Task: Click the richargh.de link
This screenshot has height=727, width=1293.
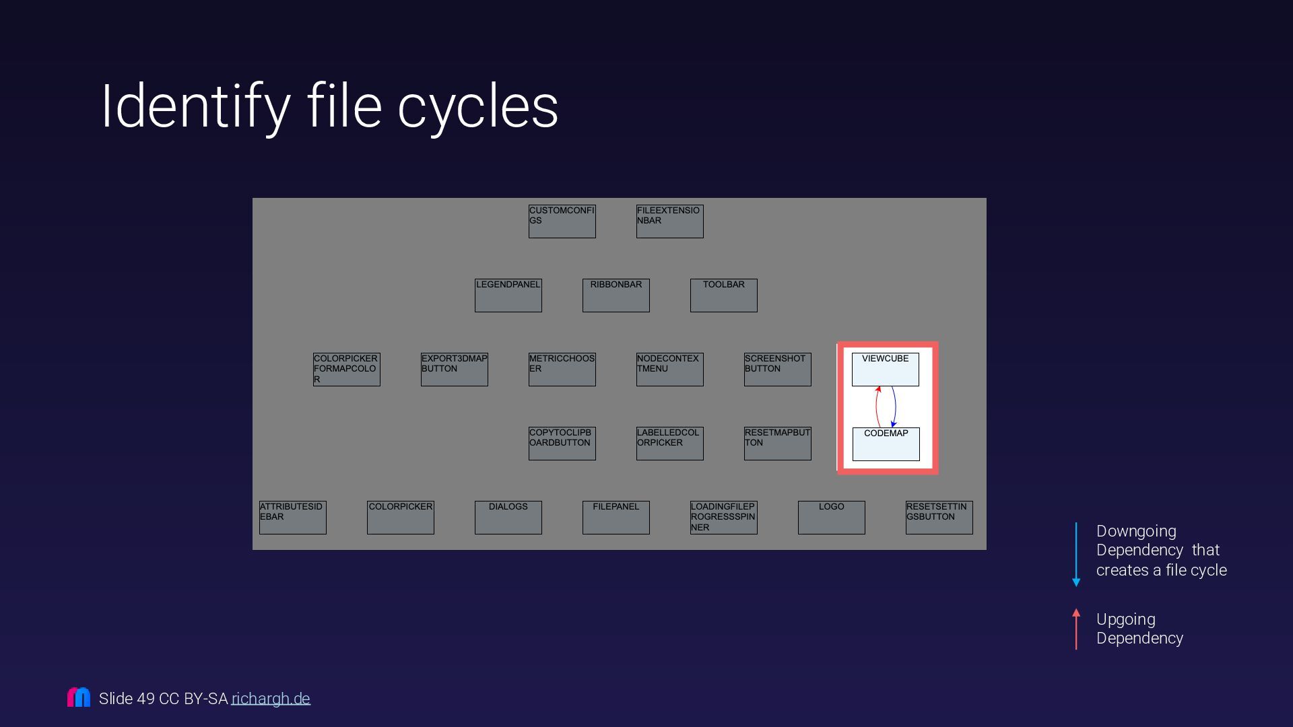Action: click(271, 699)
